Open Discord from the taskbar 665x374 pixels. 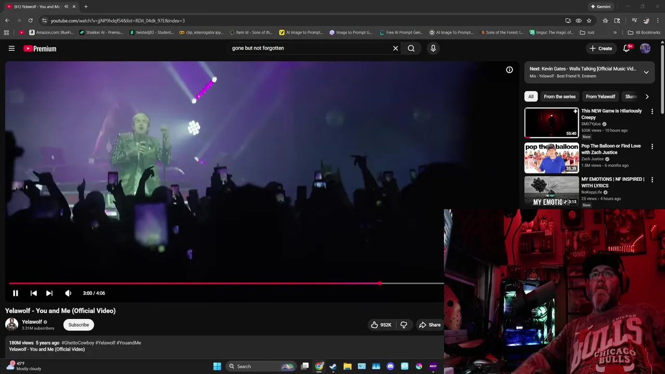pyautogui.click(x=390, y=366)
